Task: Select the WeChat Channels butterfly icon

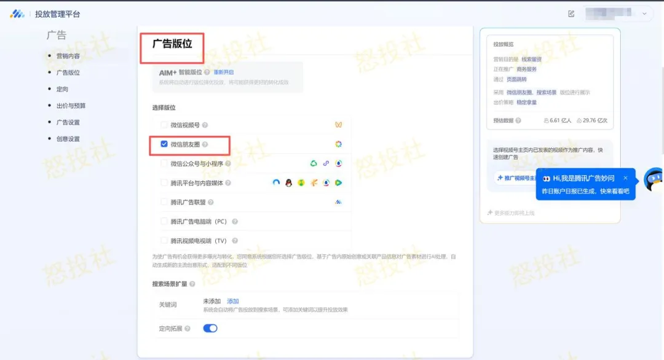Action: click(x=338, y=125)
